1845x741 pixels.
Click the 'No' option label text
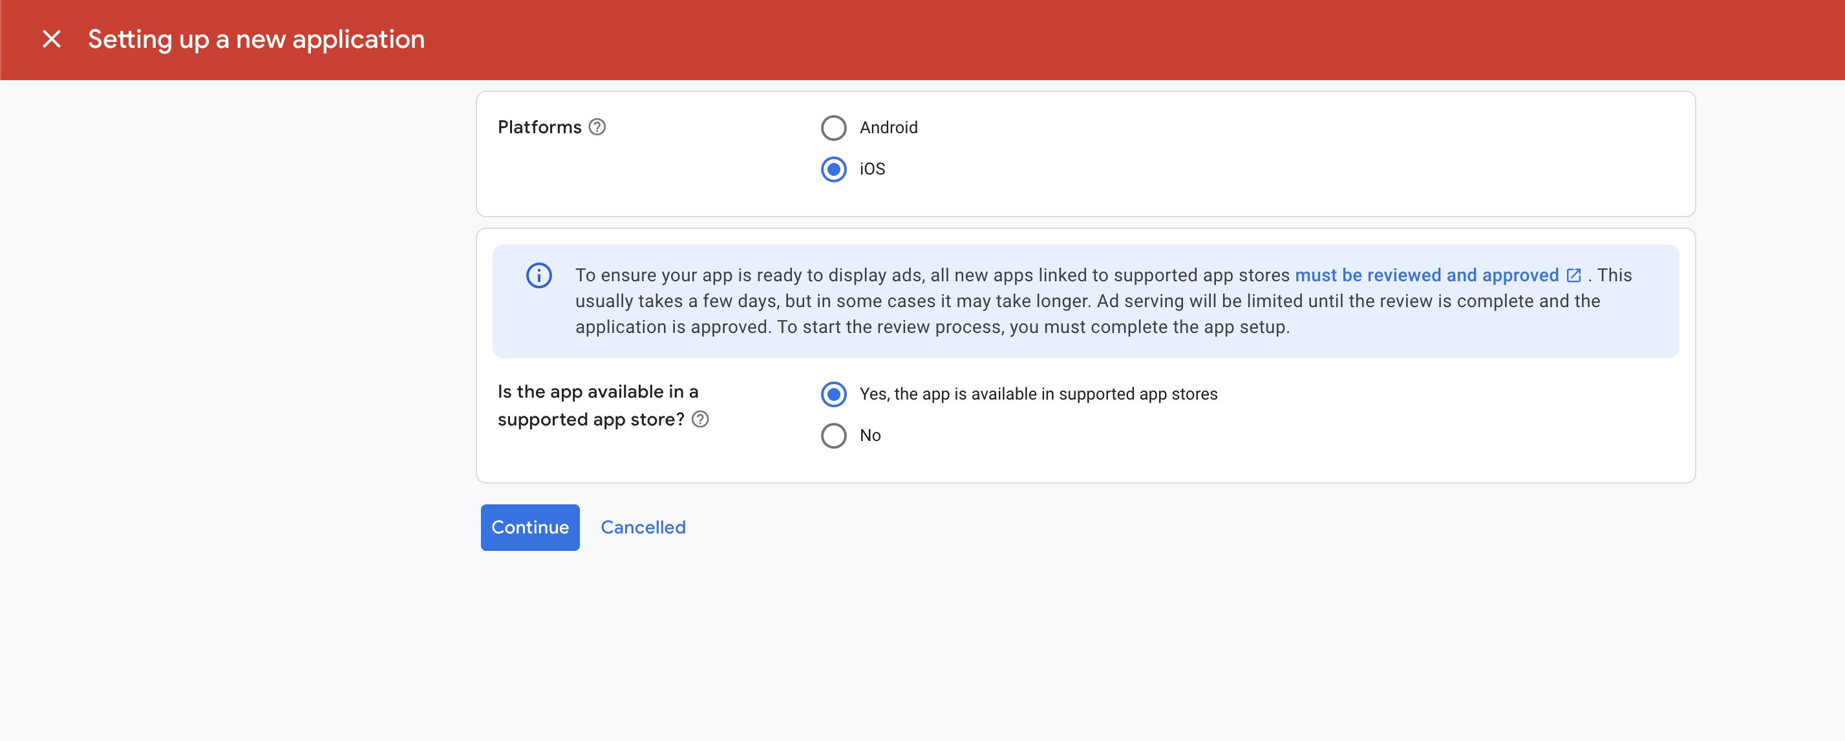point(869,436)
